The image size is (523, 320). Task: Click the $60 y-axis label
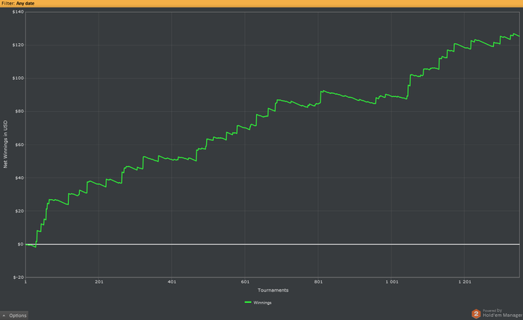click(19, 145)
